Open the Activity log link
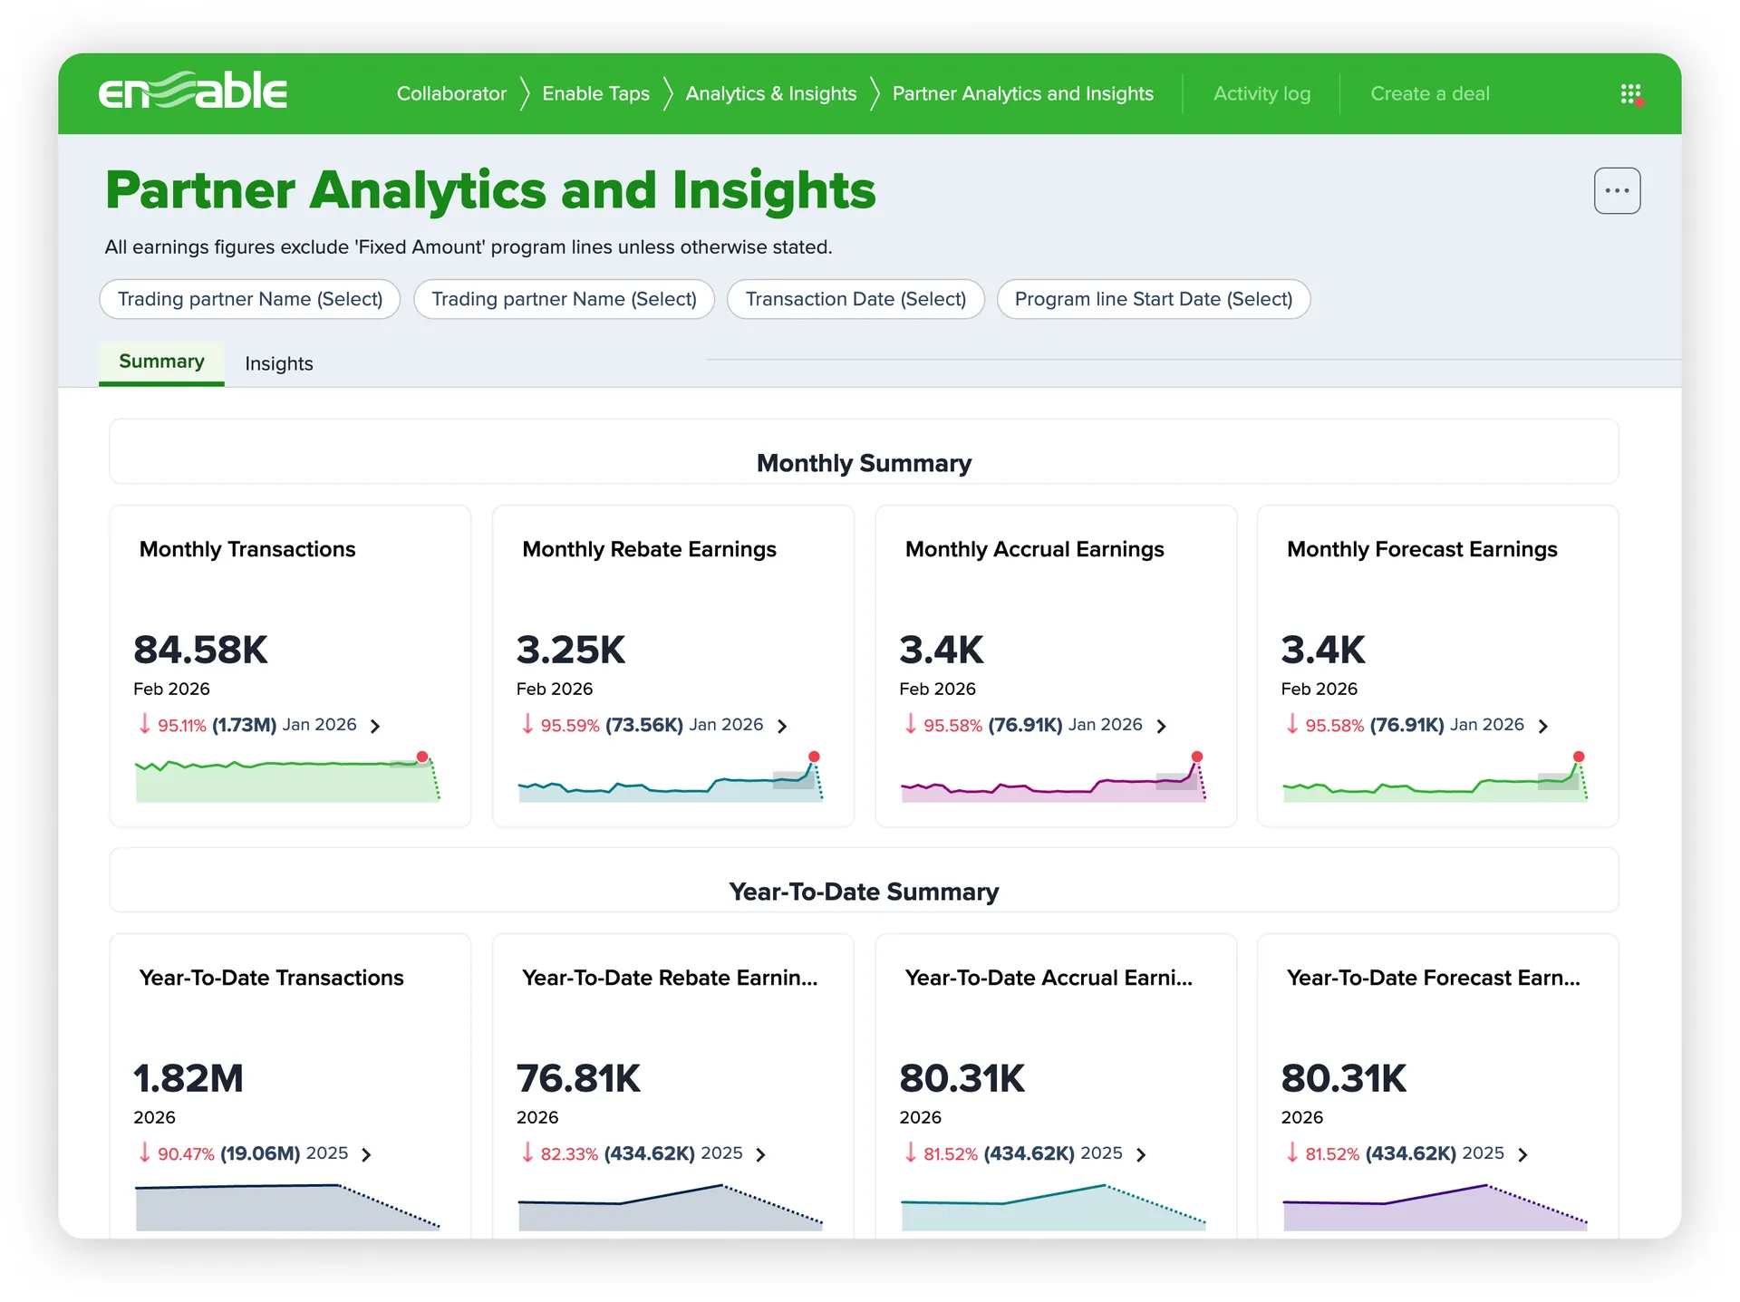 point(1261,93)
